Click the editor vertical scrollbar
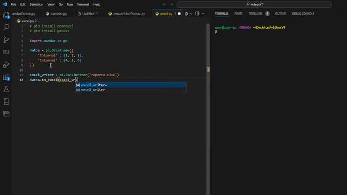Viewport: 347px width, 195px height. coord(208,109)
